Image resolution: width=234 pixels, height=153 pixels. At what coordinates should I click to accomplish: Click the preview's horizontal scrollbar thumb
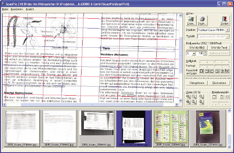pyautogui.click(x=92, y=105)
